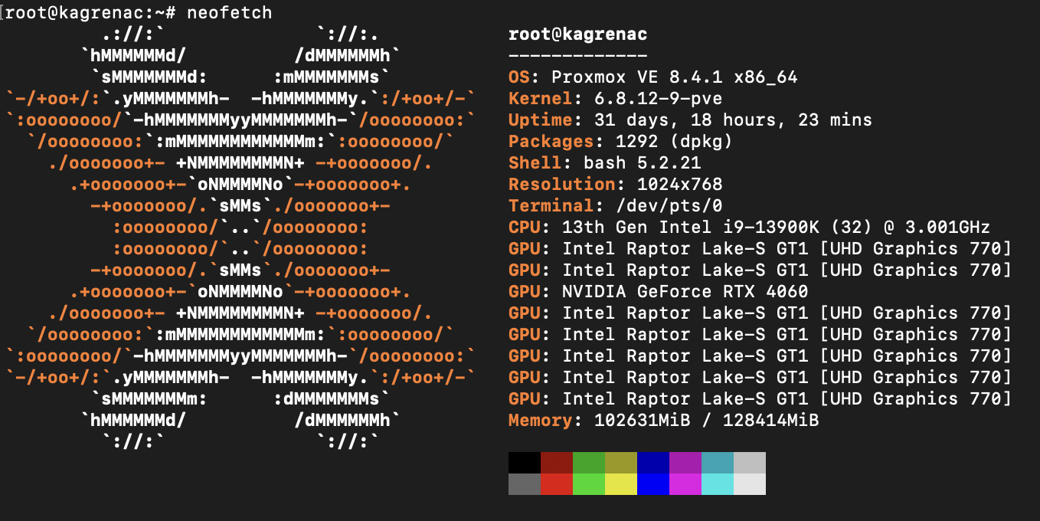This screenshot has height=521, width=1040.
Task: Select '13th Gen Intel i9-13900K' text
Action: 691,228
